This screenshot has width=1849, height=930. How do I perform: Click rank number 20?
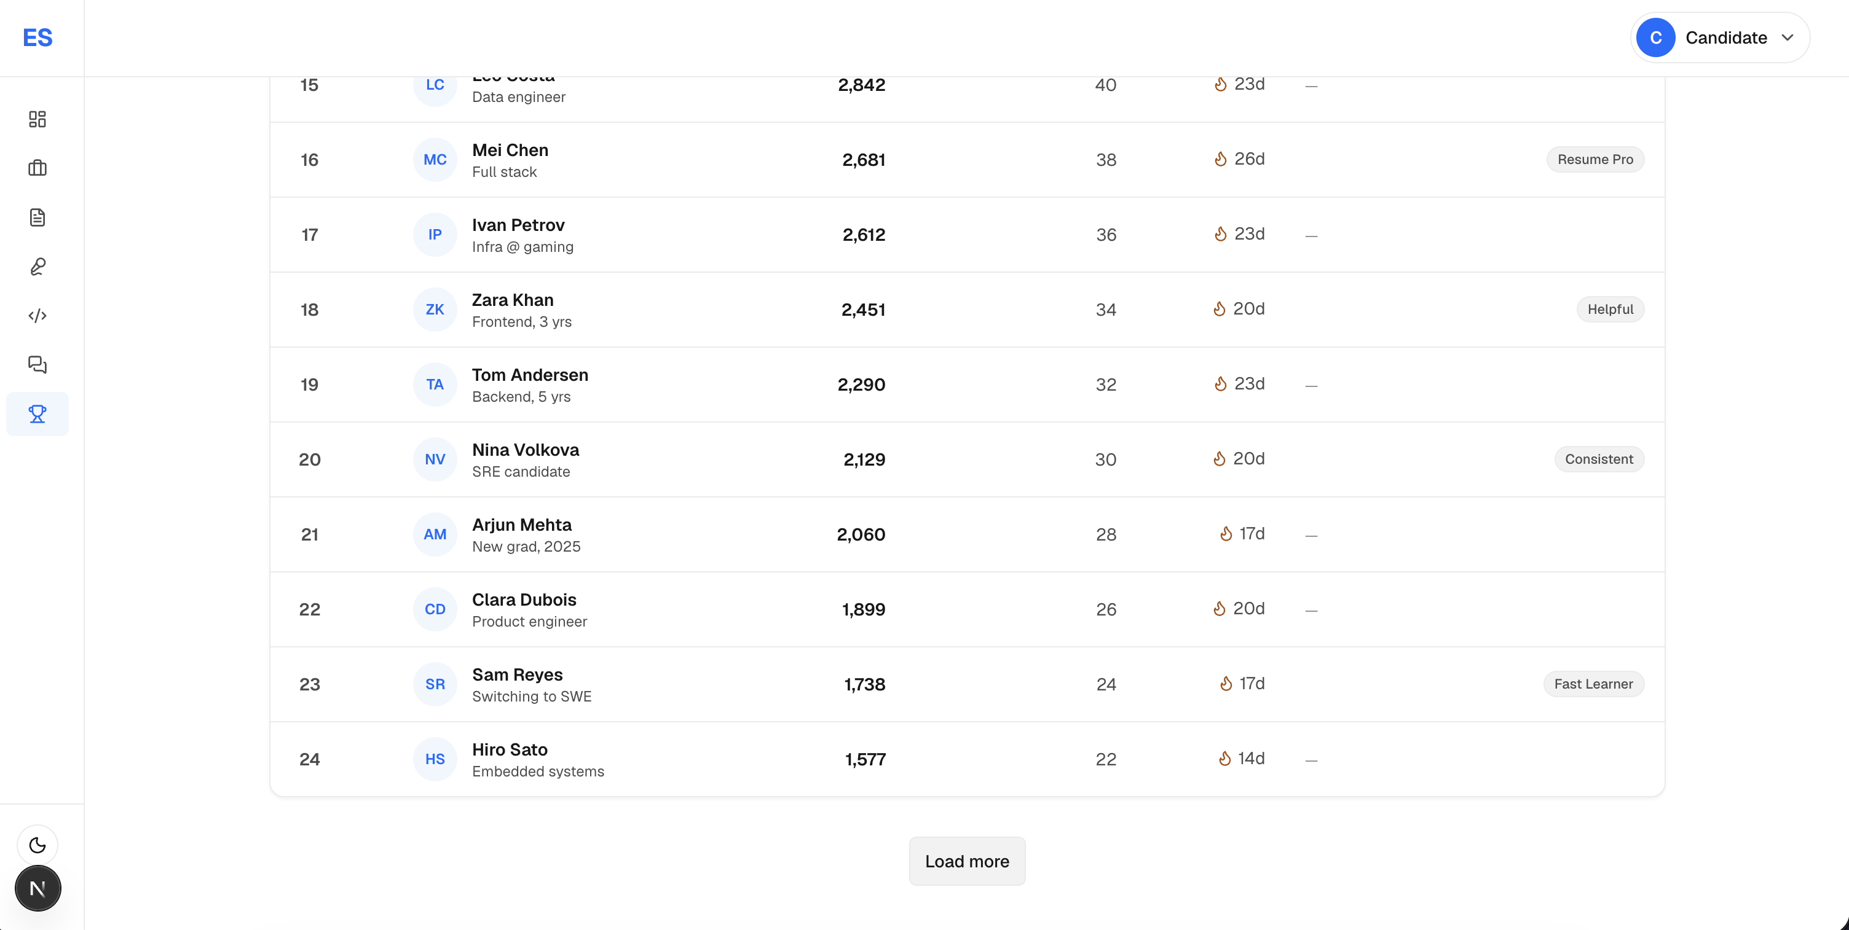coord(309,459)
